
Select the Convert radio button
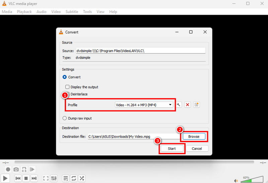point(64,77)
